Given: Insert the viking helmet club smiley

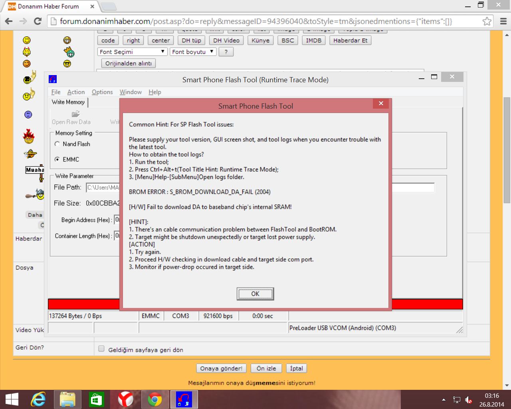Looking at the screenshot, I should [x=35, y=195].
